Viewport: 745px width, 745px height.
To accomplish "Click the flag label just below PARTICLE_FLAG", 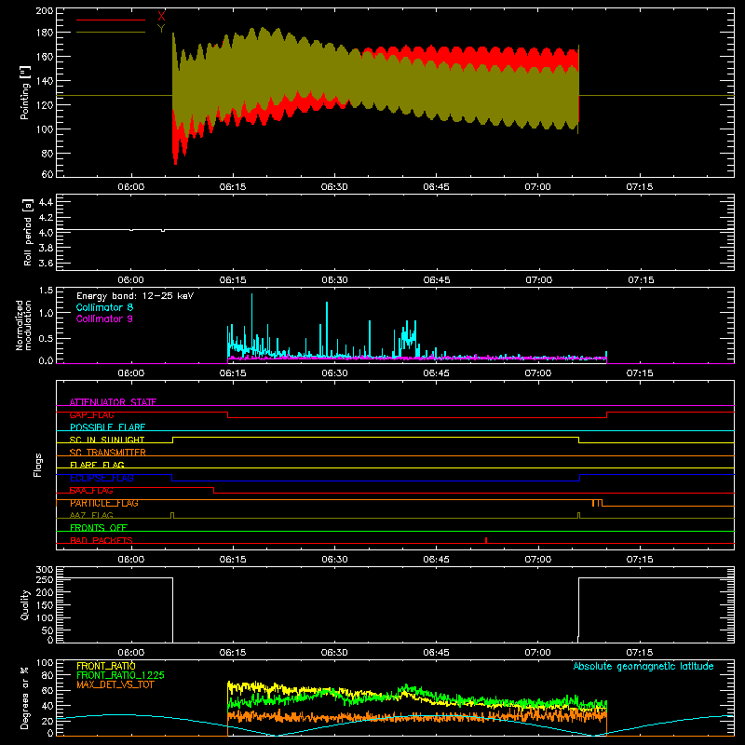I will click(x=91, y=515).
